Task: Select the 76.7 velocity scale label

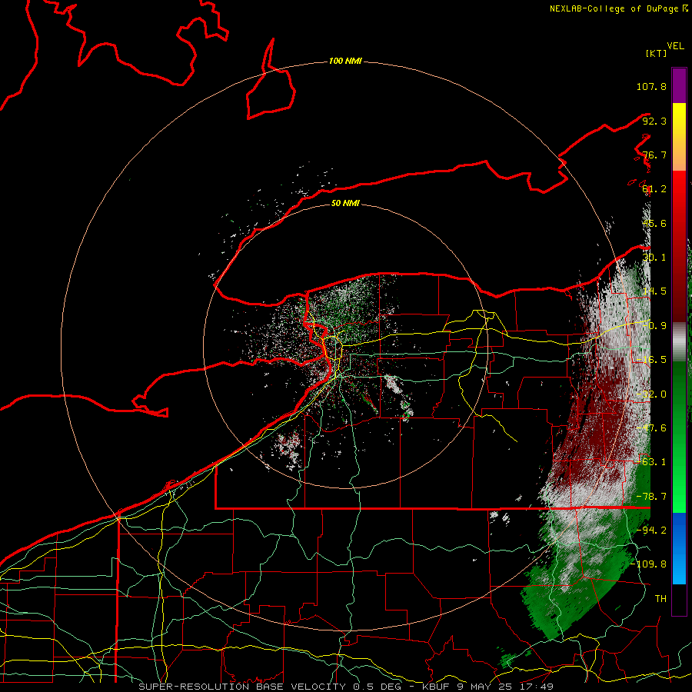Action: coord(654,155)
